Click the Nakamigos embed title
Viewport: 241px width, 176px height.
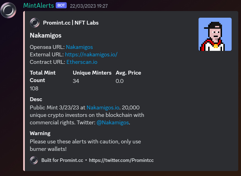45,35
